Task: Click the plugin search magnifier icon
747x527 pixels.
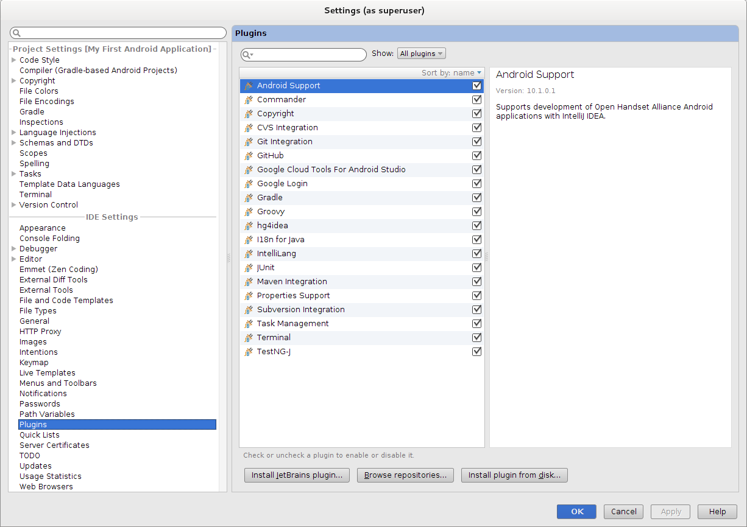Action: click(248, 55)
